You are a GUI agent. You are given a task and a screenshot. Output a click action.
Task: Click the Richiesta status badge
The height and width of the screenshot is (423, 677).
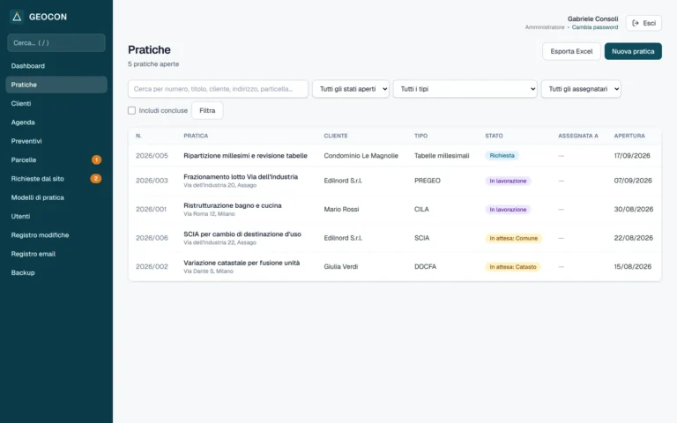click(502, 155)
